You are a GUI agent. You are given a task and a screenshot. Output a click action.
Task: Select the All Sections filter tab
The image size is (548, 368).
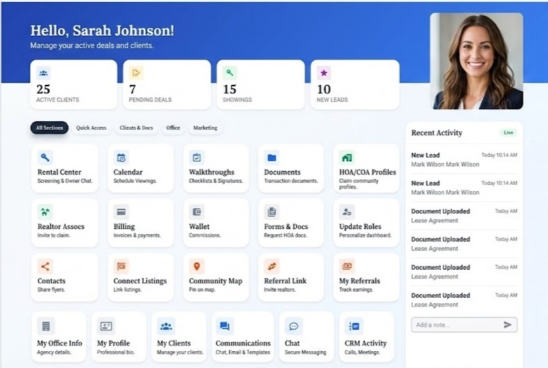coord(49,128)
